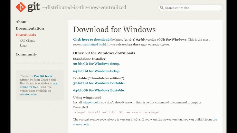Go to the Downloads section
The height and width of the screenshot is (133, 237).
(x=26, y=35)
